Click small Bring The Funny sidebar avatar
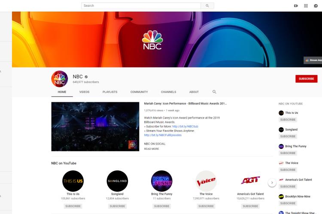The height and width of the screenshot is (214, 322). tap(281, 146)
